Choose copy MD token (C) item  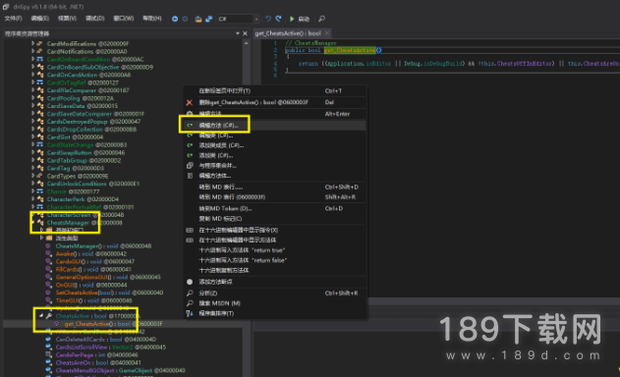click(x=275, y=219)
